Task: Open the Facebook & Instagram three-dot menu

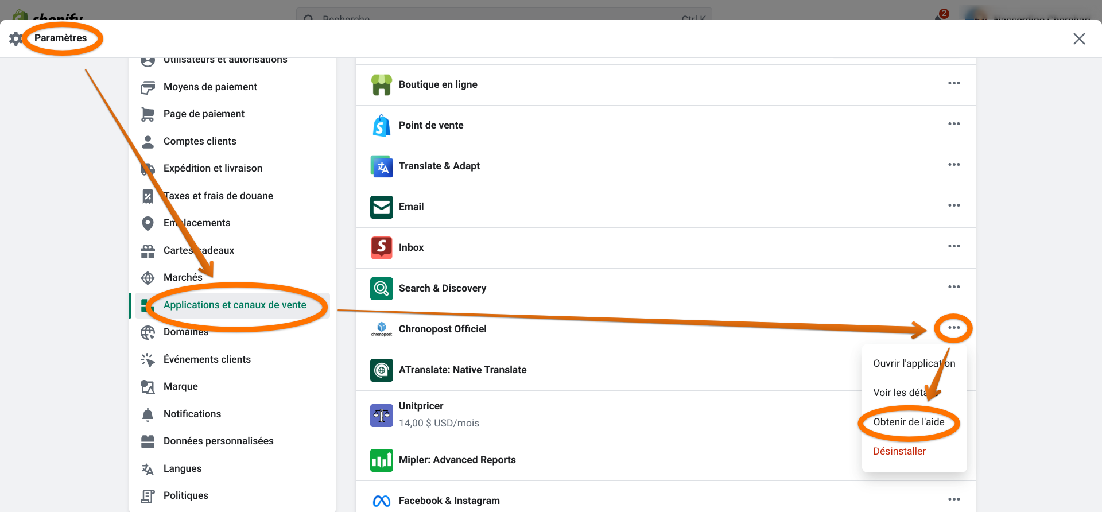Action: [954, 499]
